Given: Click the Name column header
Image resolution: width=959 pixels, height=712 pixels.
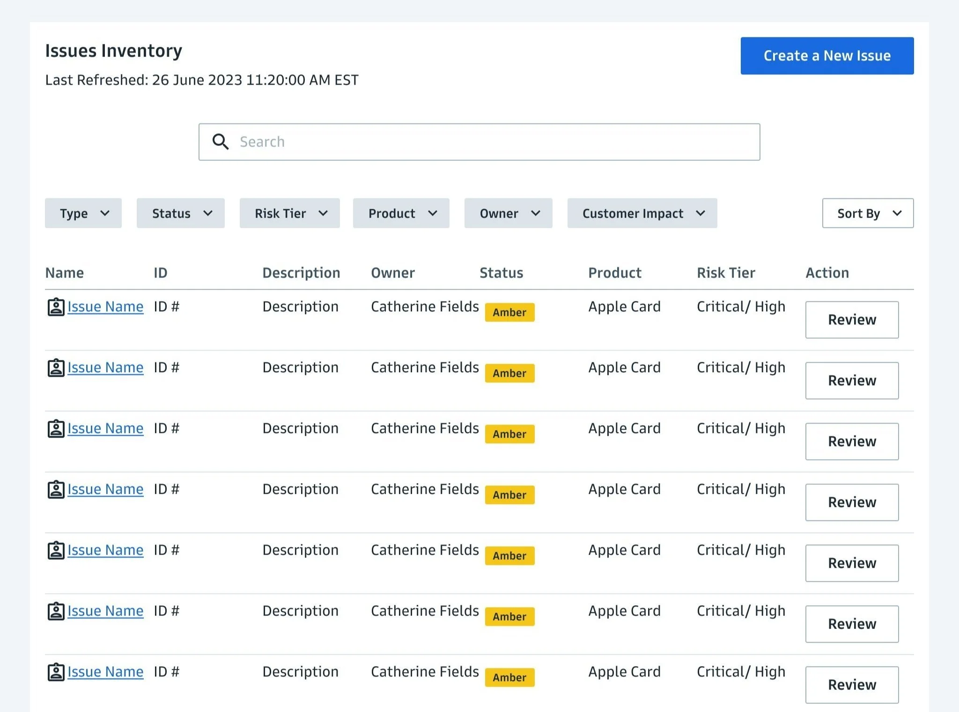Looking at the screenshot, I should [x=65, y=273].
